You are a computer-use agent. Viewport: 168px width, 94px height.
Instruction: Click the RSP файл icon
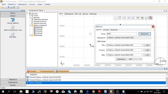point(13,34)
